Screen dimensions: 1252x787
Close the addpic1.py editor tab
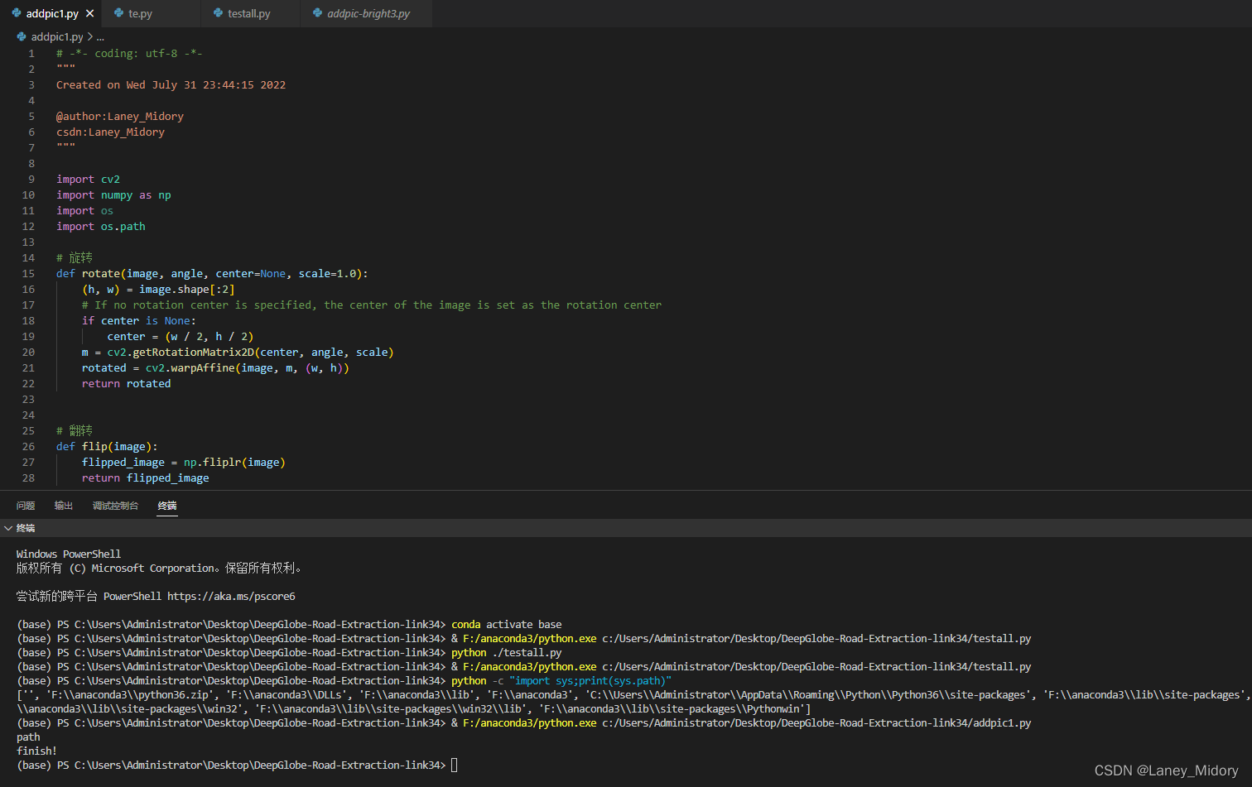(x=89, y=13)
